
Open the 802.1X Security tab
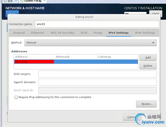coord(62,33)
